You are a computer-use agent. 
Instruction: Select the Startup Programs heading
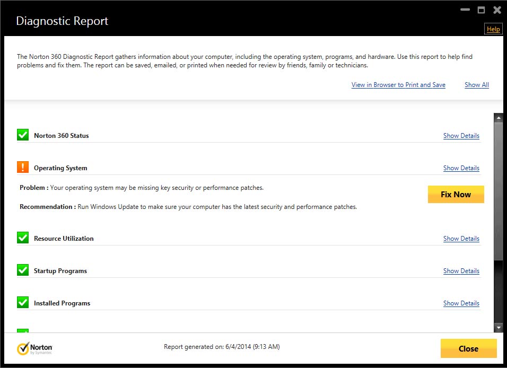click(60, 271)
